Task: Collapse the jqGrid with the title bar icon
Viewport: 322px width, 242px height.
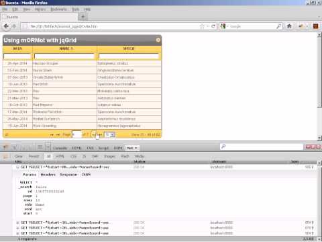Action: coord(158,40)
